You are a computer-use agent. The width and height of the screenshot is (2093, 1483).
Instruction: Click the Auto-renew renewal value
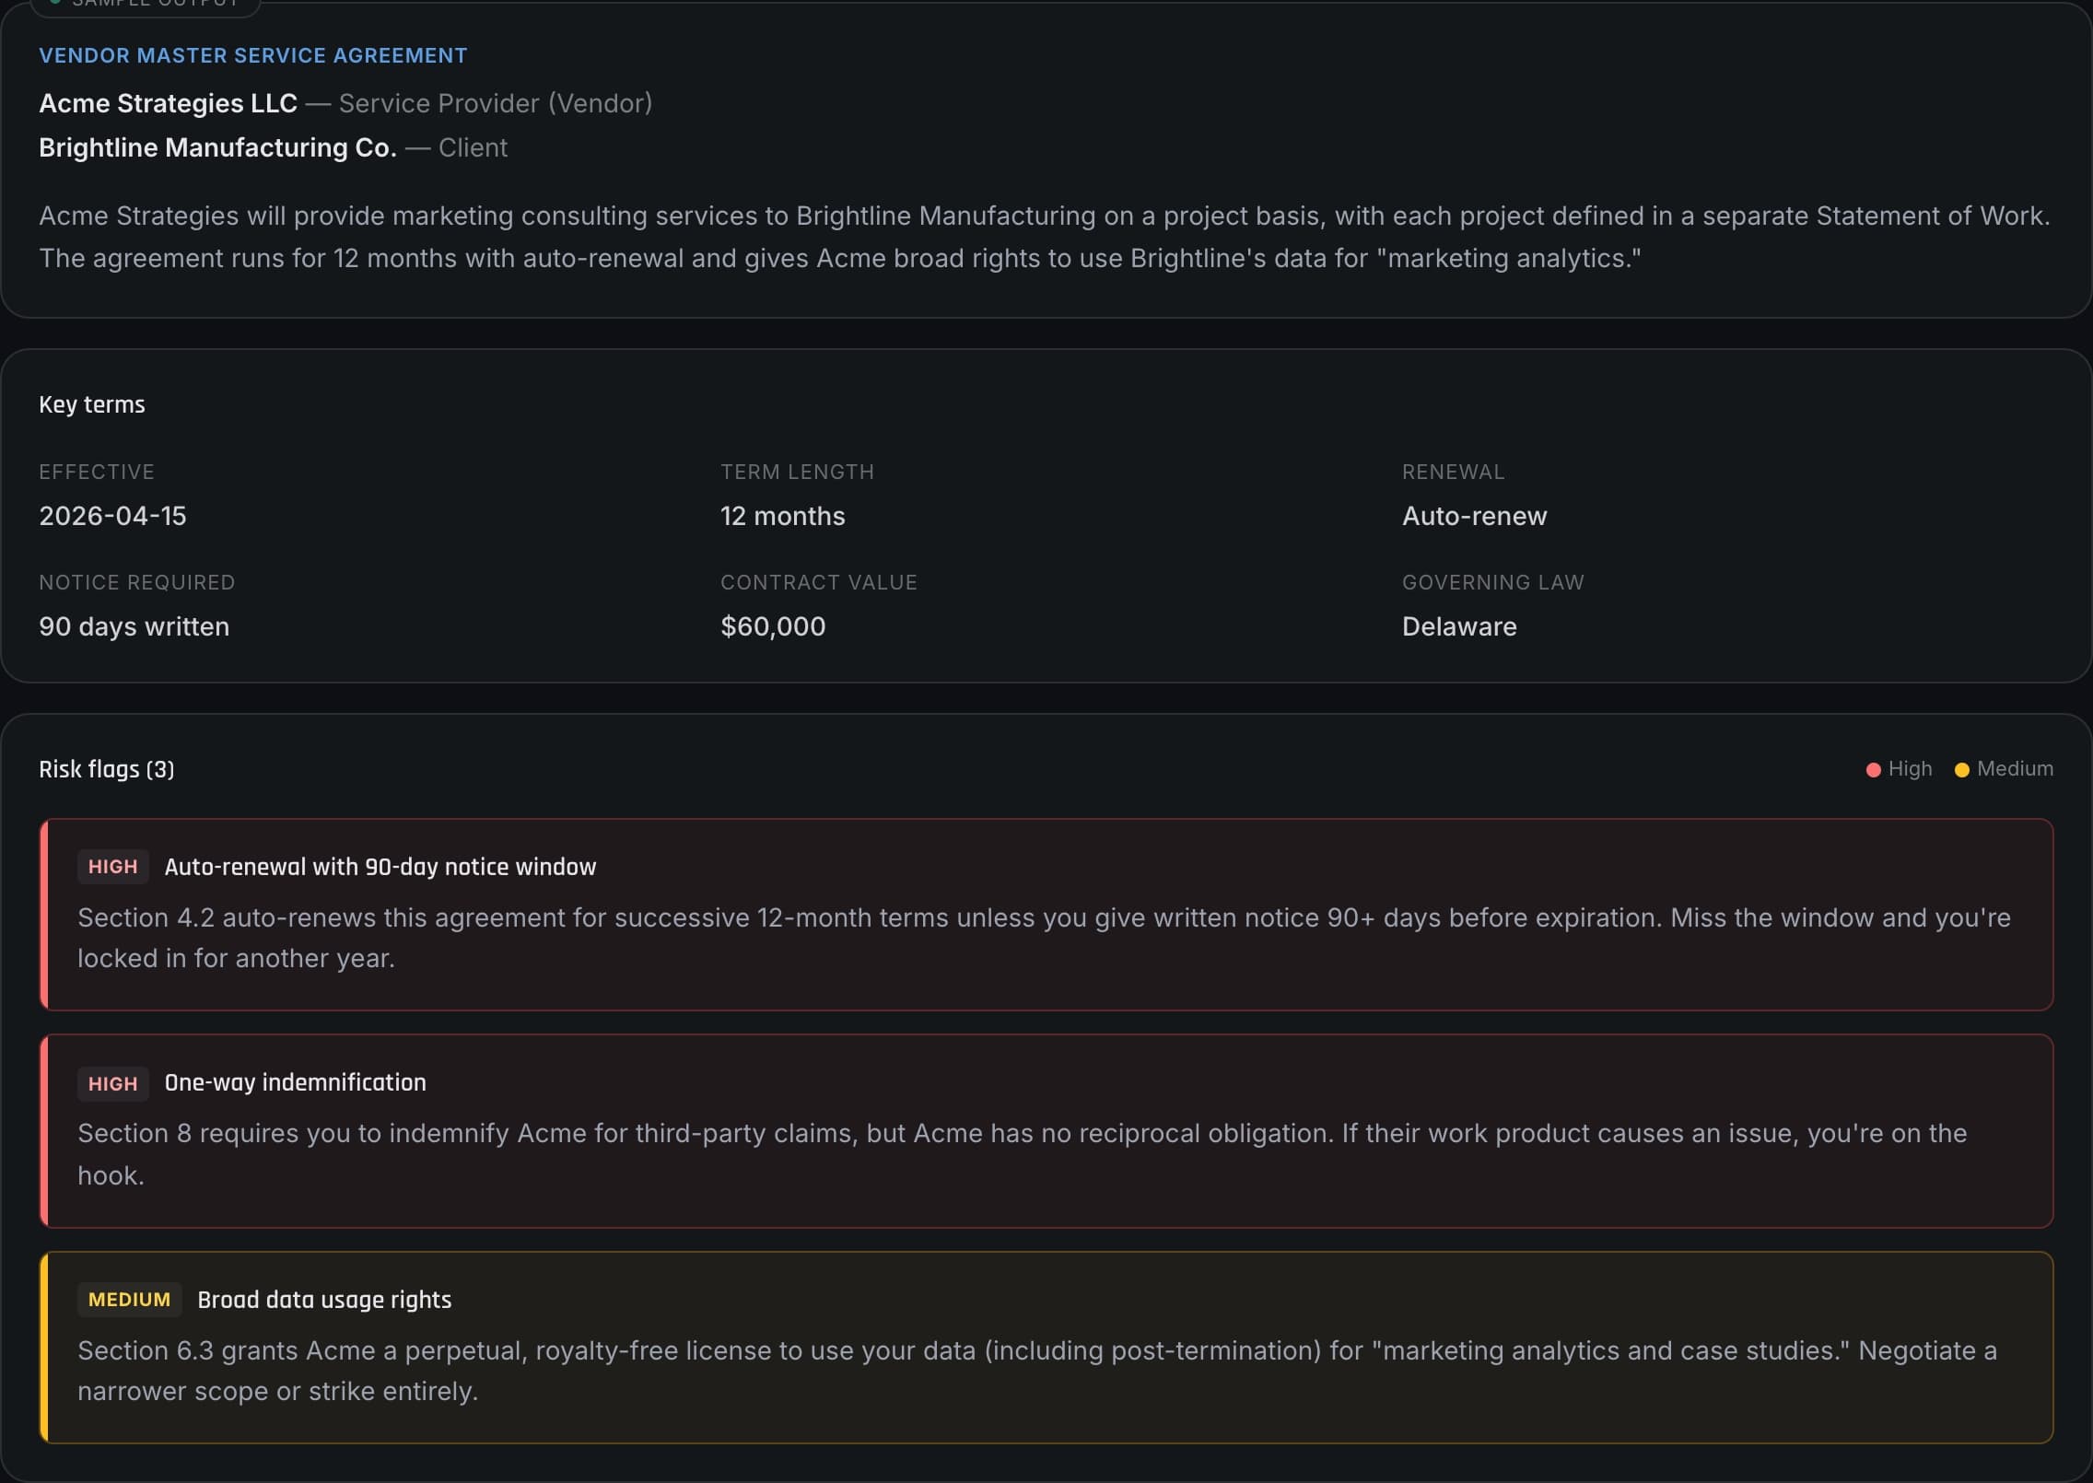(x=1474, y=516)
